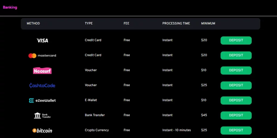The image size is (277, 138).
Task: Click the CashtoCode logo
Action: point(42,86)
